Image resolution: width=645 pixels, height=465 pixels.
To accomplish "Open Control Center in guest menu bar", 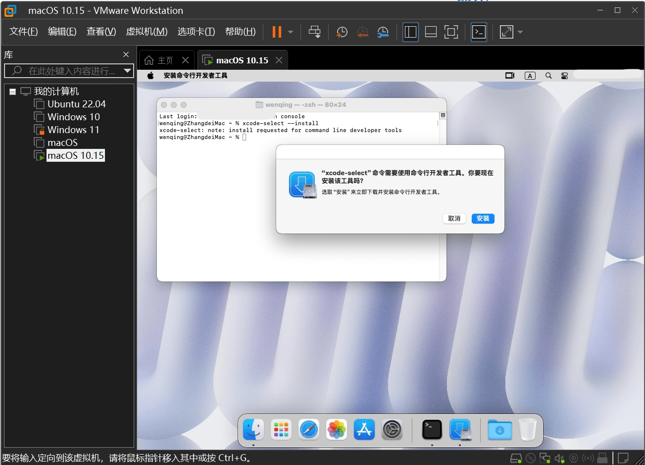I will click(565, 76).
